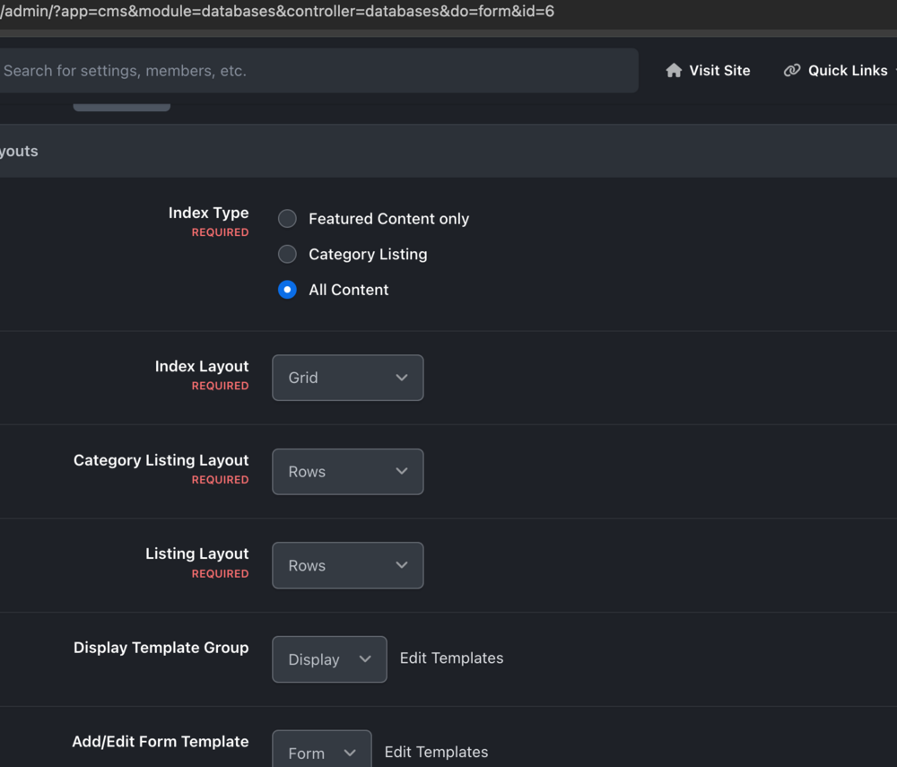This screenshot has width=897, height=767.
Task: Click the Quick Links chain icon
Action: point(792,70)
